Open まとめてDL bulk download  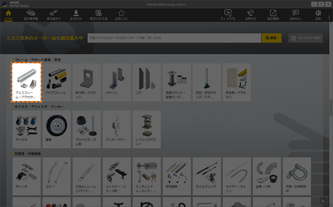pos(76,15)
